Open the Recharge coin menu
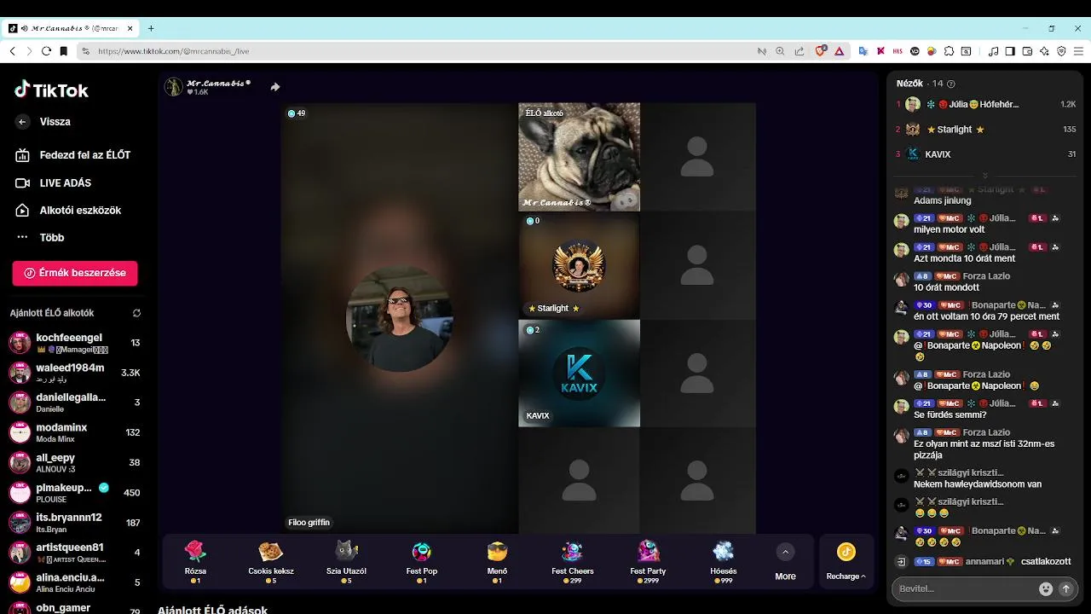The height and width of the screenshot is (614, 1091). [x=846, y=561]
